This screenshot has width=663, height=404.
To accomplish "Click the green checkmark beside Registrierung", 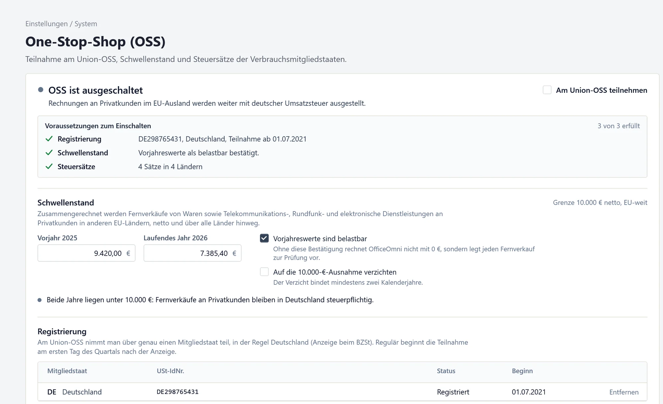I will click(49, 139).
